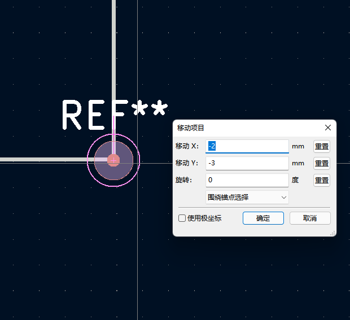Select the REF** reference text

(x=115, y=115)
